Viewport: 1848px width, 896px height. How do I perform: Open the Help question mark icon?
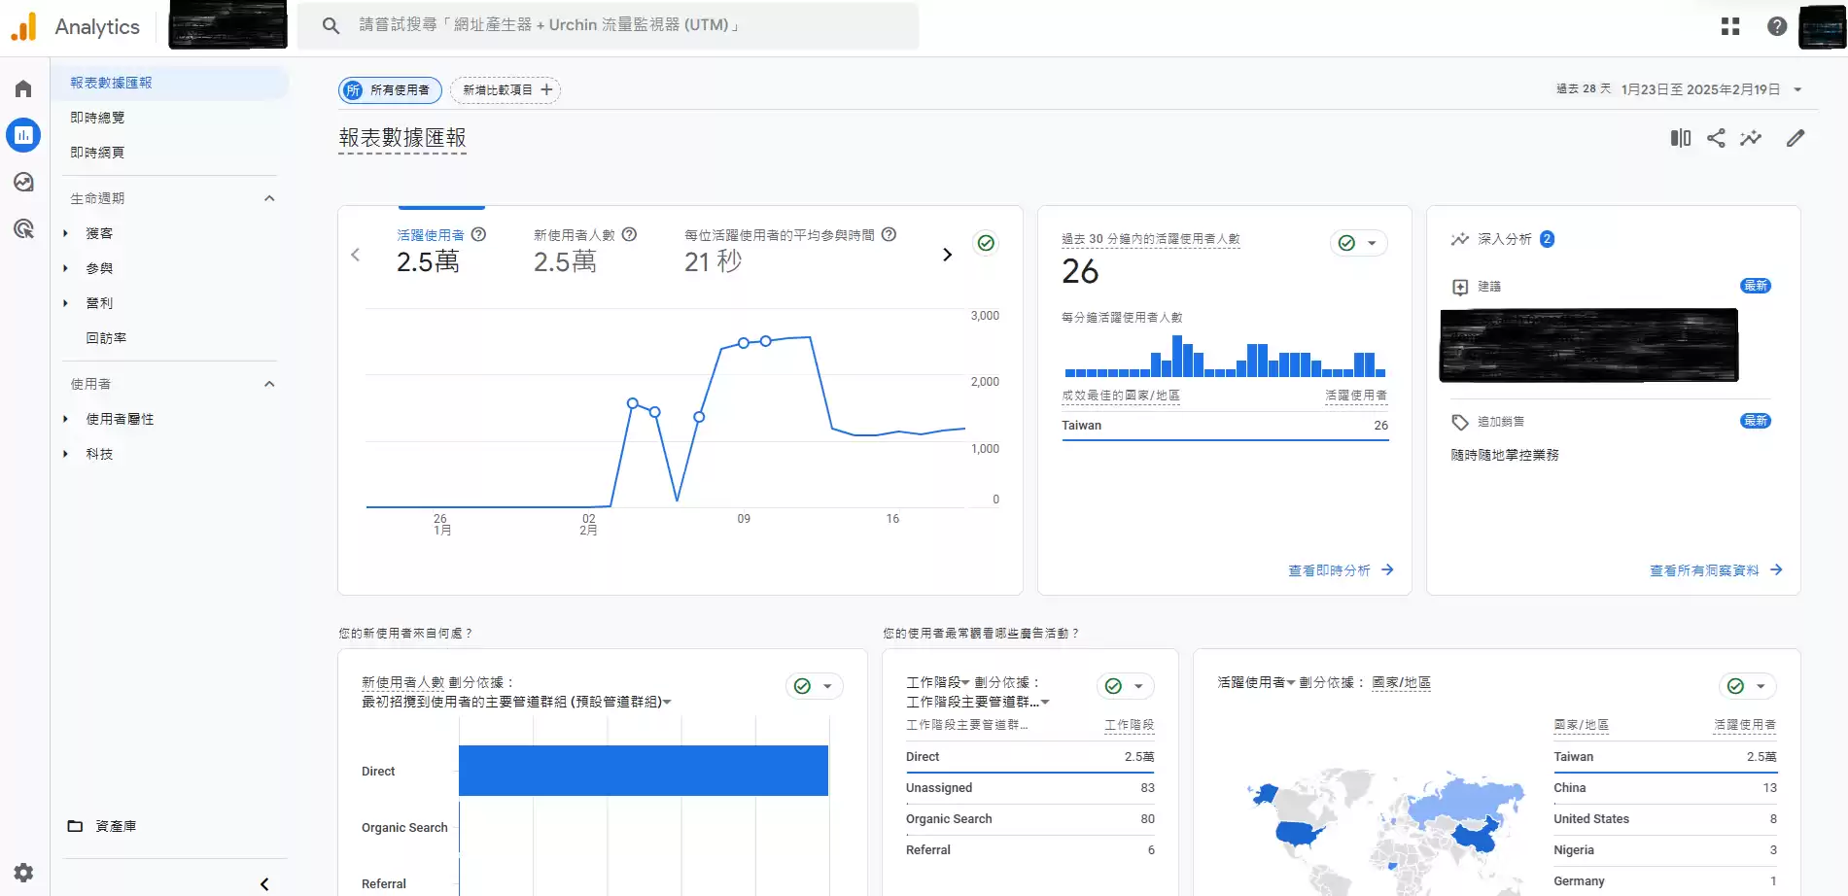pos(1777,26)
